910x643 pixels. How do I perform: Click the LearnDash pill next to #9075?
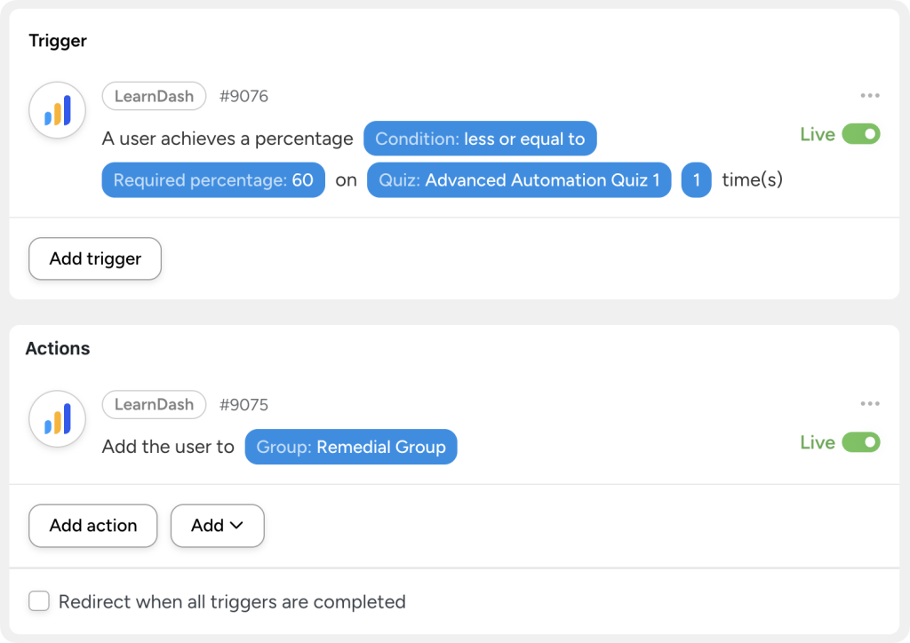(x=154, y=404)
